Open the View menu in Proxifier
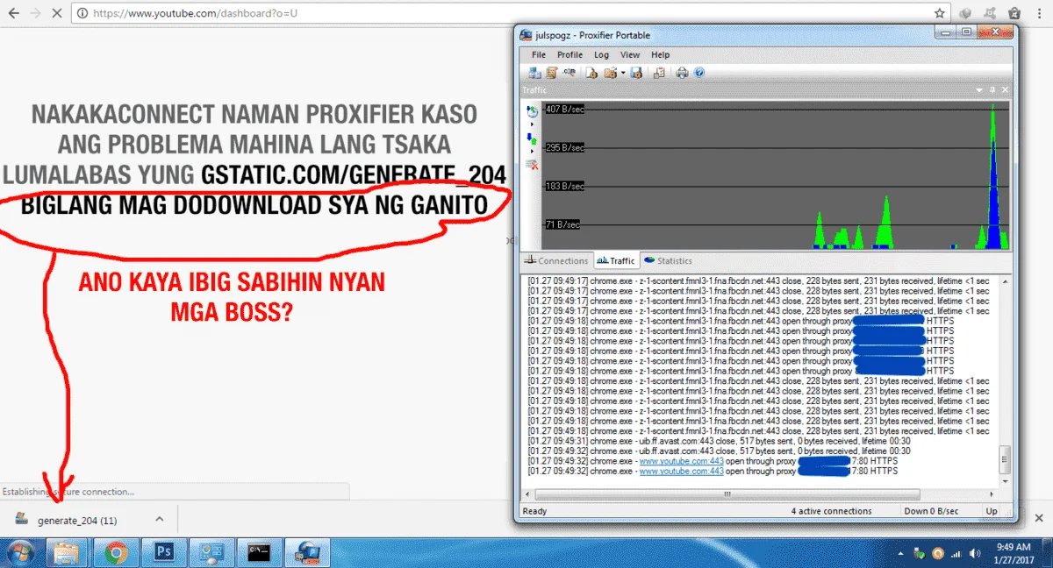The image size is (1053, 568). coord(630,54)
